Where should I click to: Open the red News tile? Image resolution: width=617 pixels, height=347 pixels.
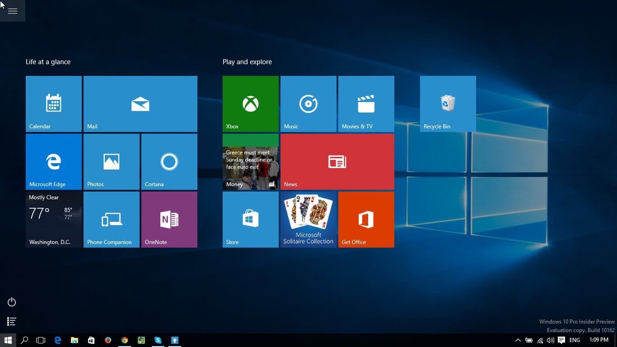(337, 162)
